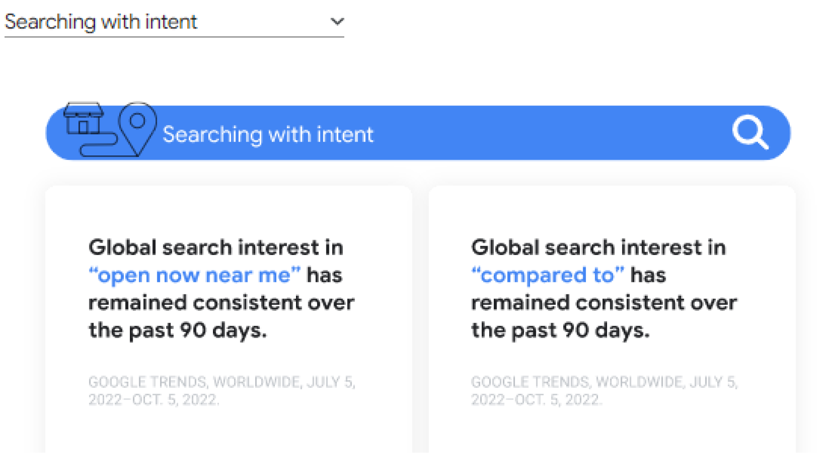This screenshot has height=453, width=826.
Task: Click "the past 90 days." in the left card
Action: coord(178,330)
